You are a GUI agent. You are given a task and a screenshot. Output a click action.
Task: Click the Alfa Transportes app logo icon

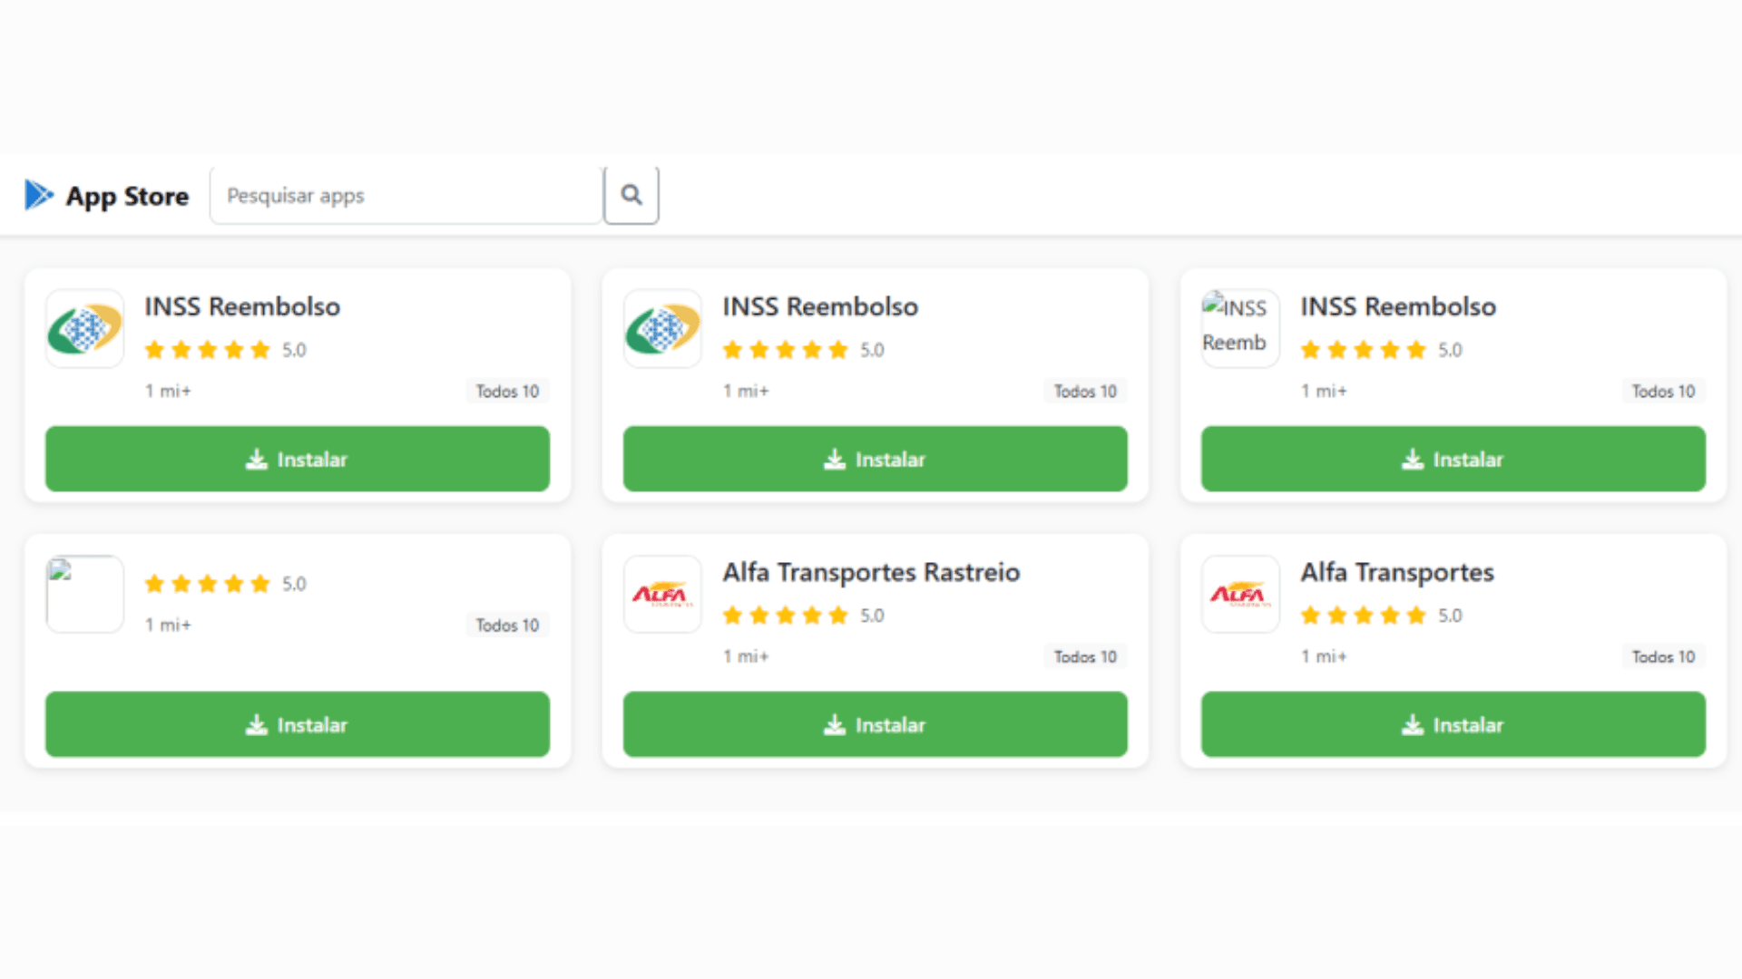click(1240, 594)
